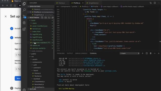Open index.html in the build folder
This screenshot has height=91, width=161.
pyautogui.click(x=36, y=32)
